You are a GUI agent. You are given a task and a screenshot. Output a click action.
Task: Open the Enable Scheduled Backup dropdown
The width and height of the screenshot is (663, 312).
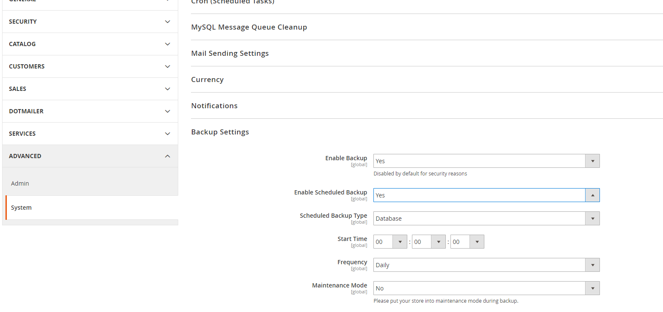point(486,195)
